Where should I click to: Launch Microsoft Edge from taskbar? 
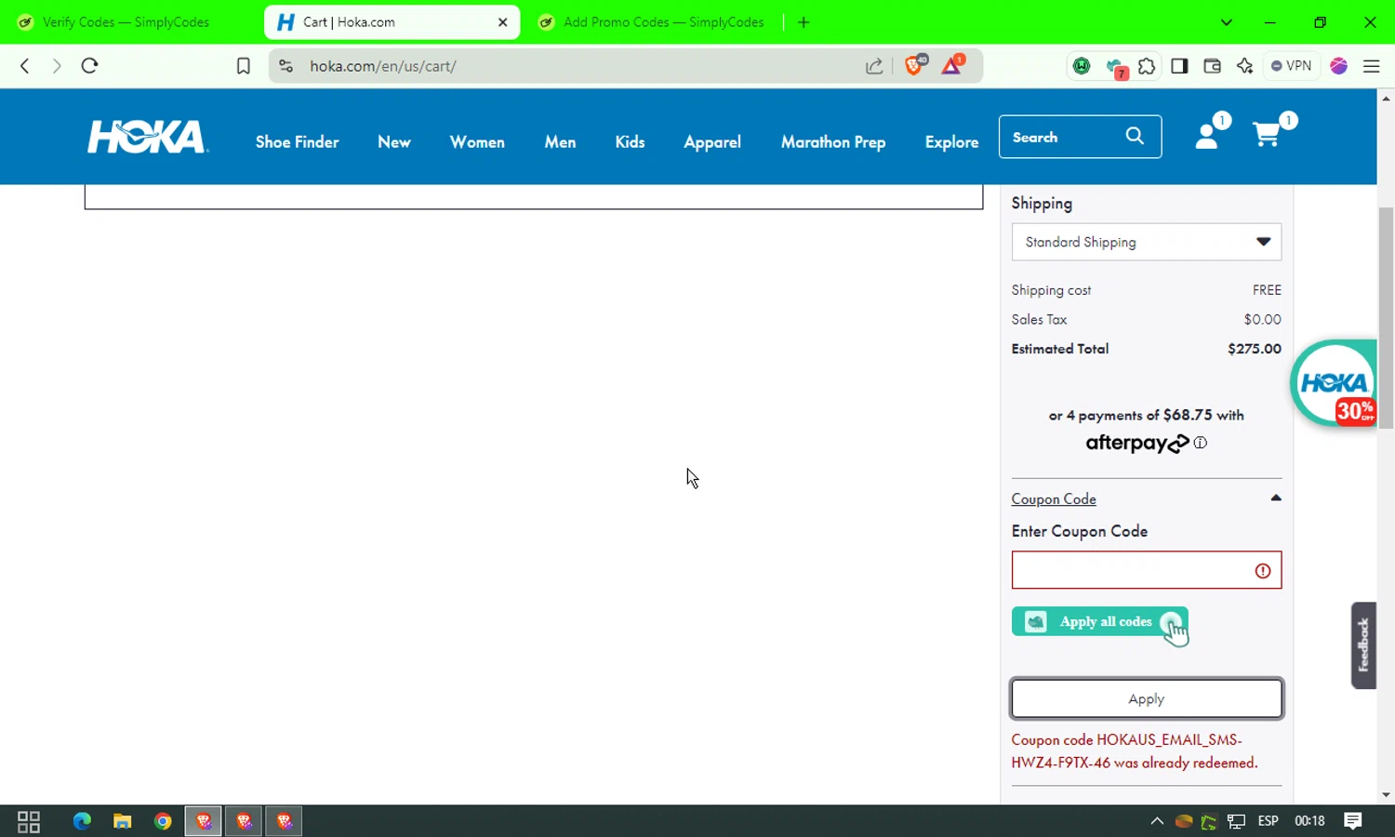(82, 821)
